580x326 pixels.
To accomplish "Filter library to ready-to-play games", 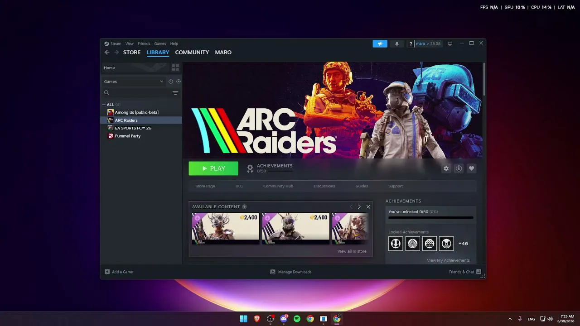I will pyautogui.click(x=179, y=81).
